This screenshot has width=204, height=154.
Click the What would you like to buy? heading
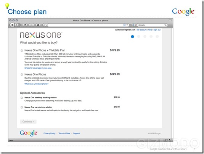[x=39, y=43]
